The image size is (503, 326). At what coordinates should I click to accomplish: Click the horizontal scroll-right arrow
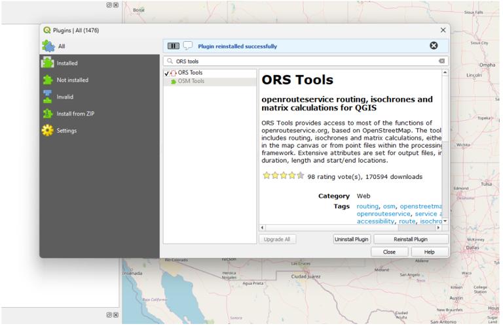[439, 227]
